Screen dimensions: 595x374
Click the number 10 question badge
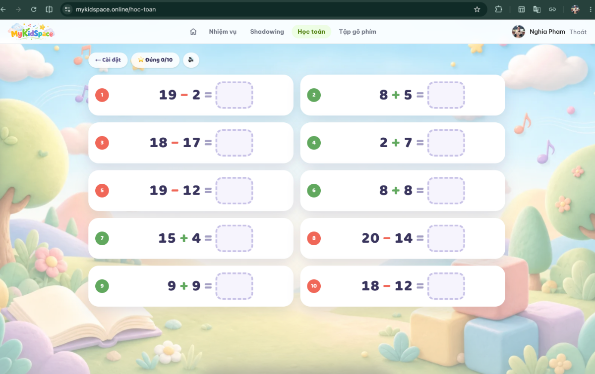(x=314, y=286)
